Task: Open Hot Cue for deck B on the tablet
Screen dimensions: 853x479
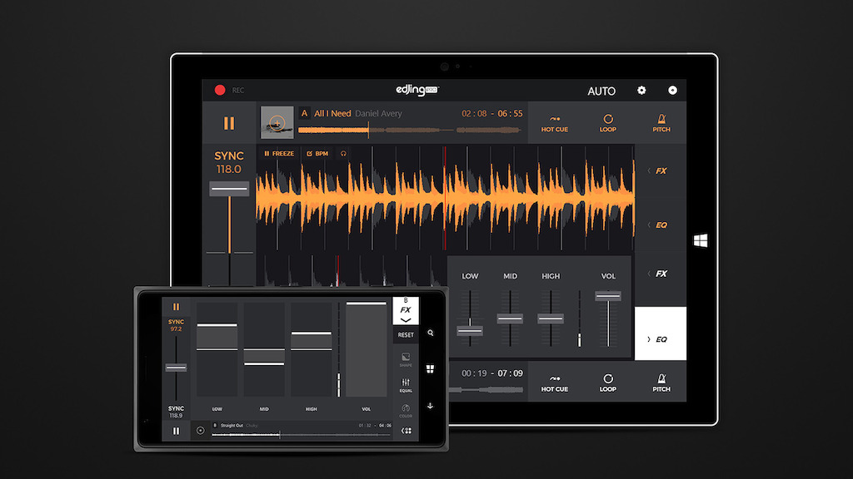Action: point(554,383)
